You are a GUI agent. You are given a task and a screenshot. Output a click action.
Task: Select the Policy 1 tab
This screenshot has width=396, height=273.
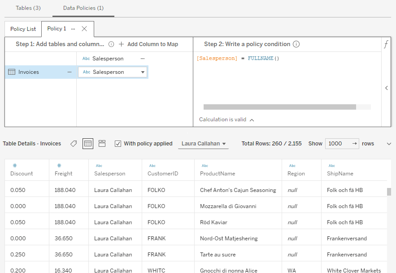[57, 29]
